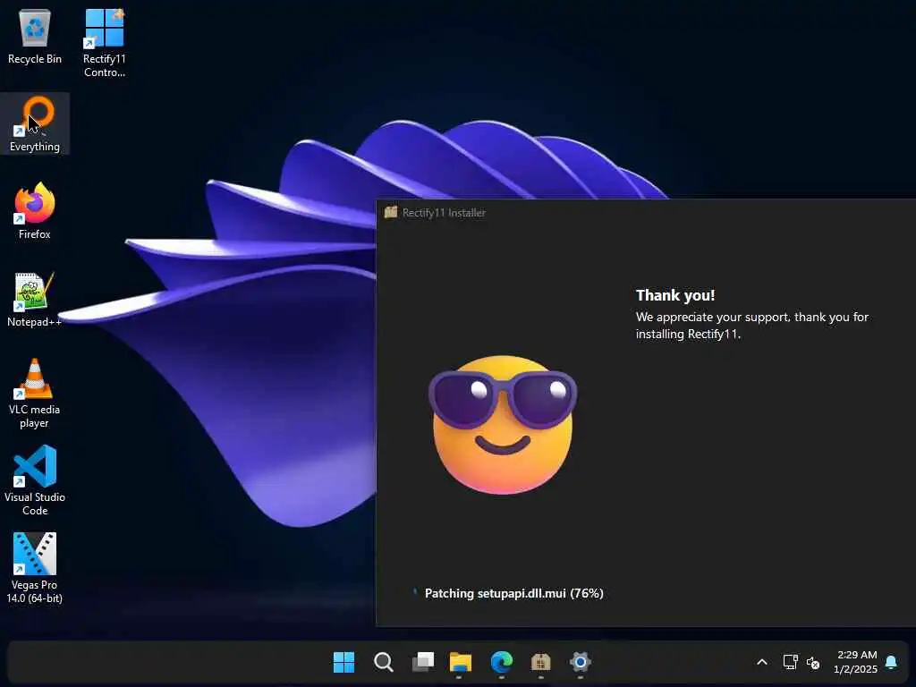Click 'We appreciate your support' message
This screenshot has height=687, width=916.
751,326
